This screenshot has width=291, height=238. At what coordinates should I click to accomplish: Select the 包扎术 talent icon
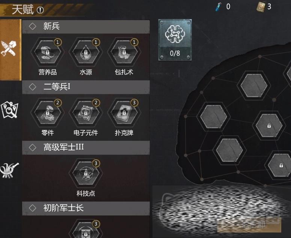[124, 52]
